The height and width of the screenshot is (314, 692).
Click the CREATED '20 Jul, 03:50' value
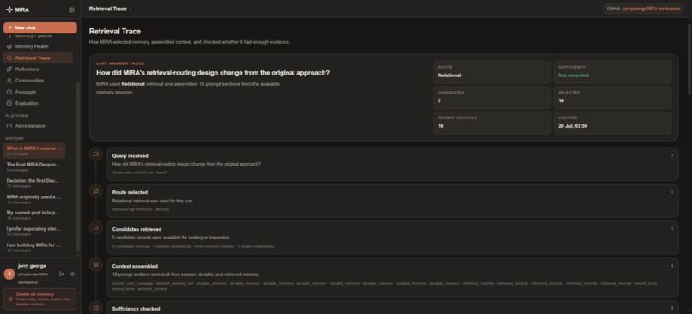(573, 126)
